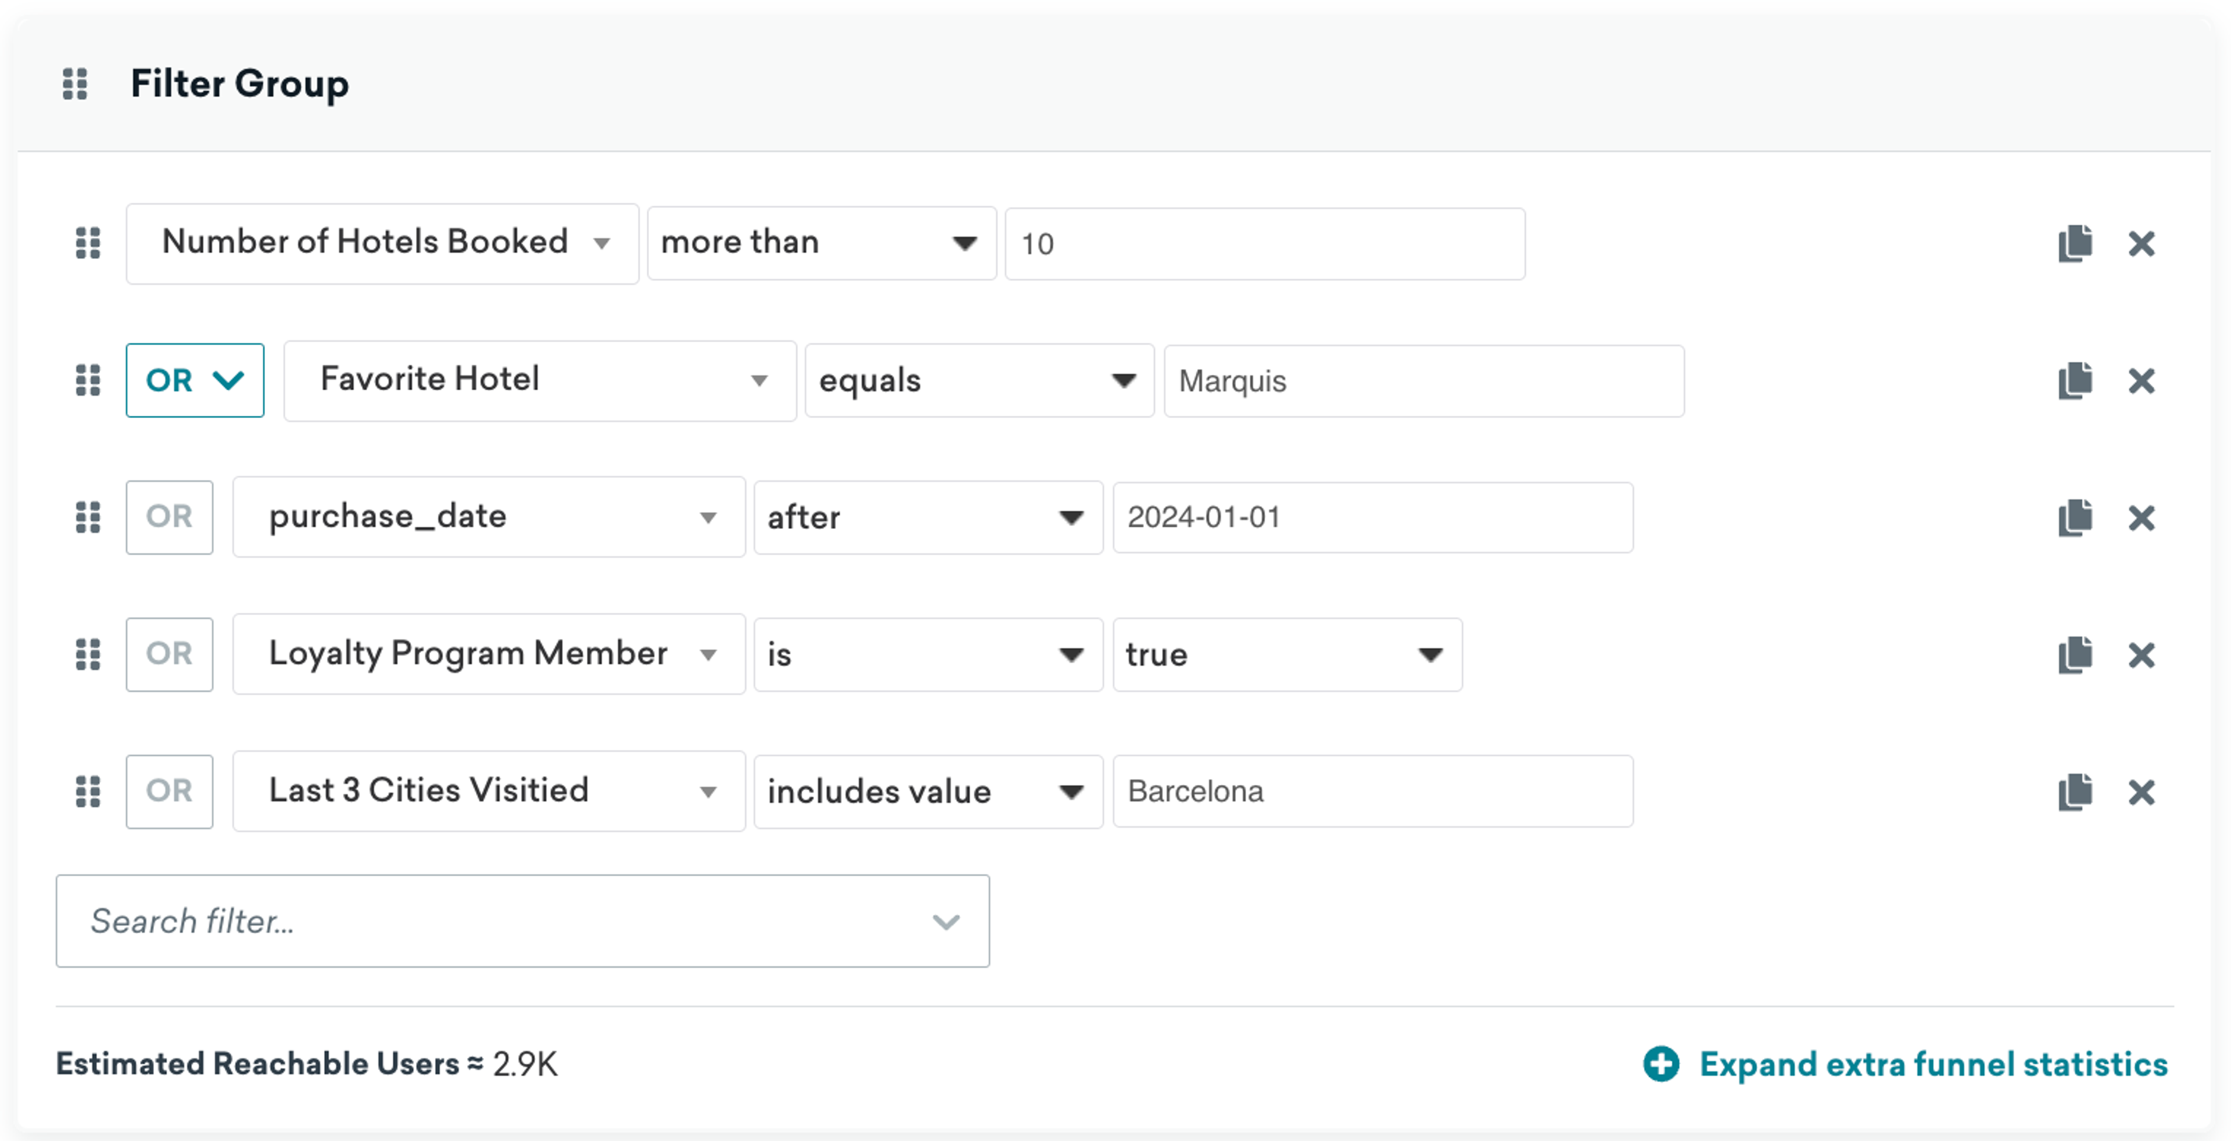Click the Search filter box
The width and height of the screenshot is (2231, 1141).
tap(522, 921)
